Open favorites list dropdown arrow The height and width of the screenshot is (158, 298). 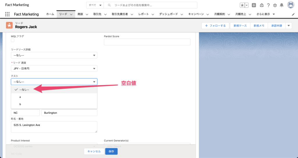point(247,5)
